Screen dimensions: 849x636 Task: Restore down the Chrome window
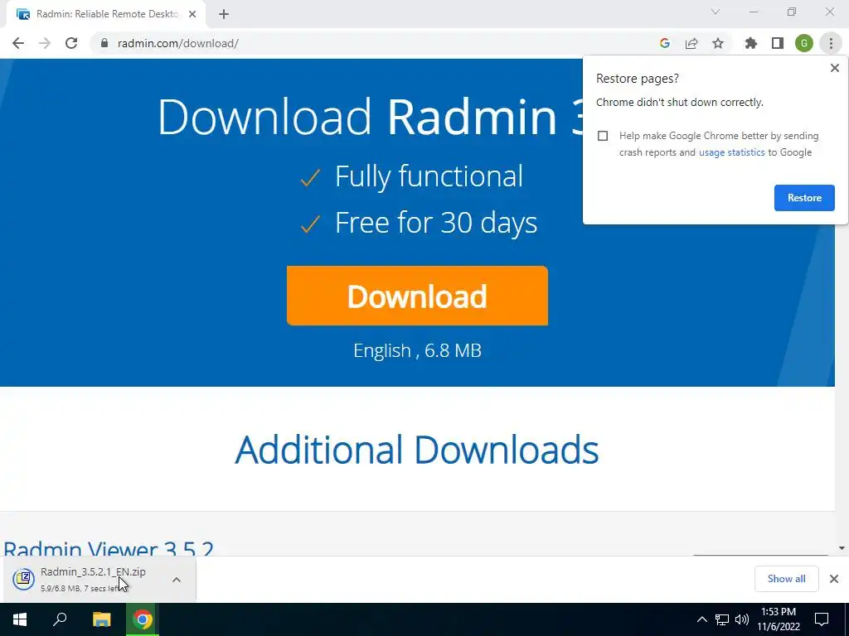tap(792, 12)
